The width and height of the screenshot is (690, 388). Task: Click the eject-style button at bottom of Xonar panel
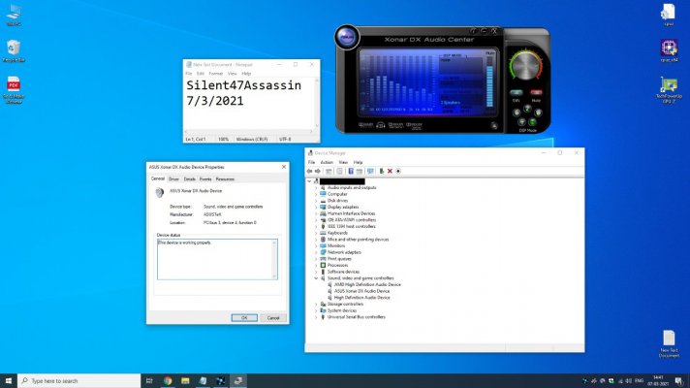pos(493,126)
